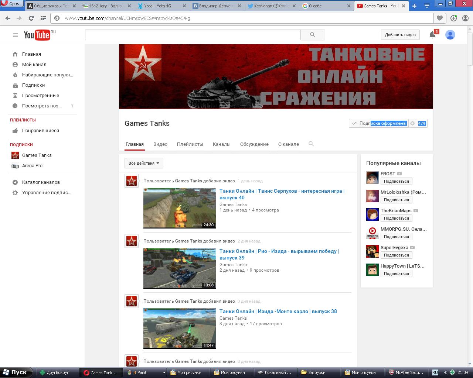This screenshot has height=378, width=473.
Task: Switch to the channel Плейлисты tab
Action: [190, 144]
